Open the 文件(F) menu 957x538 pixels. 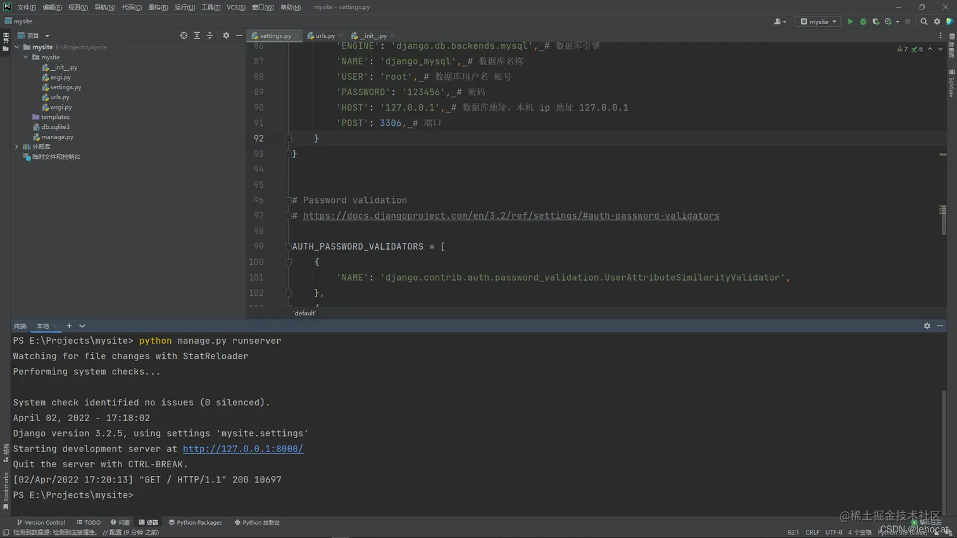click(27, 7)
